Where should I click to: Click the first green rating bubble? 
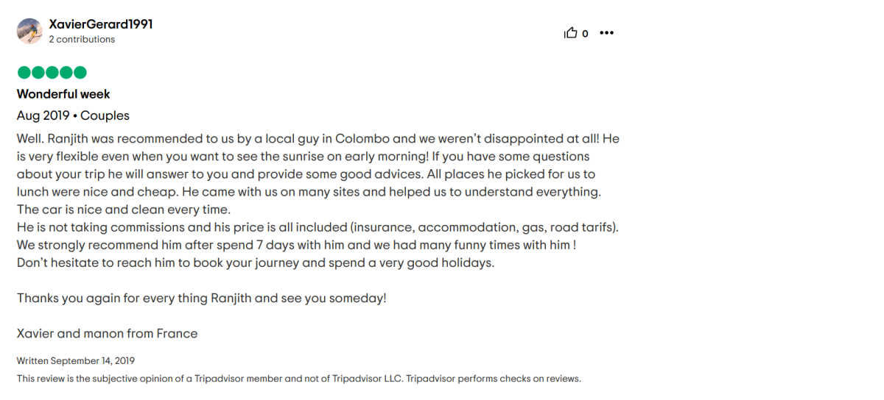[x=24, y=72]
